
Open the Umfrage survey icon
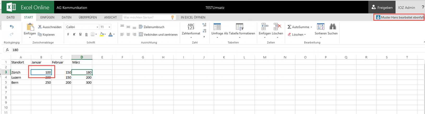(x=217, y=27)
